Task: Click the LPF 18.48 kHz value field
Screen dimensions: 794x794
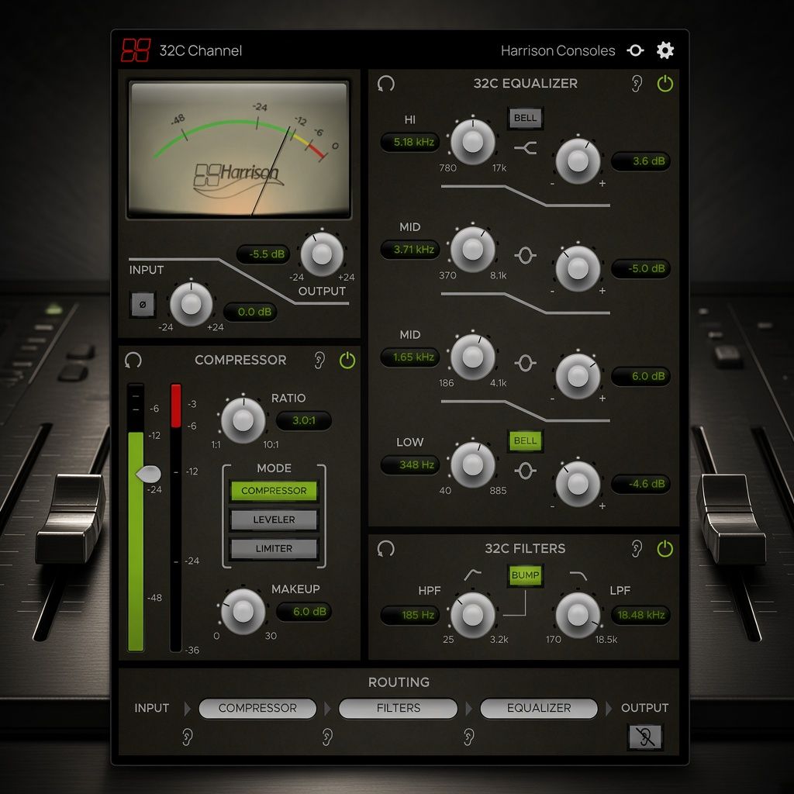Action: click(x=640, y=615)
